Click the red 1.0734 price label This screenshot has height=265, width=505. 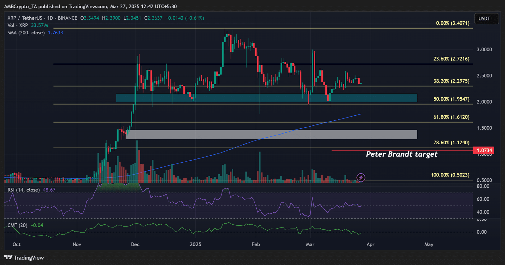coord(484,150)
